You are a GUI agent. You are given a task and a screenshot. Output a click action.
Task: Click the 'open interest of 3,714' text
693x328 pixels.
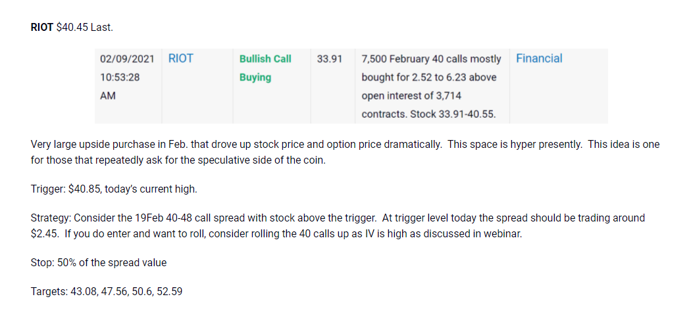coord(411,96)
